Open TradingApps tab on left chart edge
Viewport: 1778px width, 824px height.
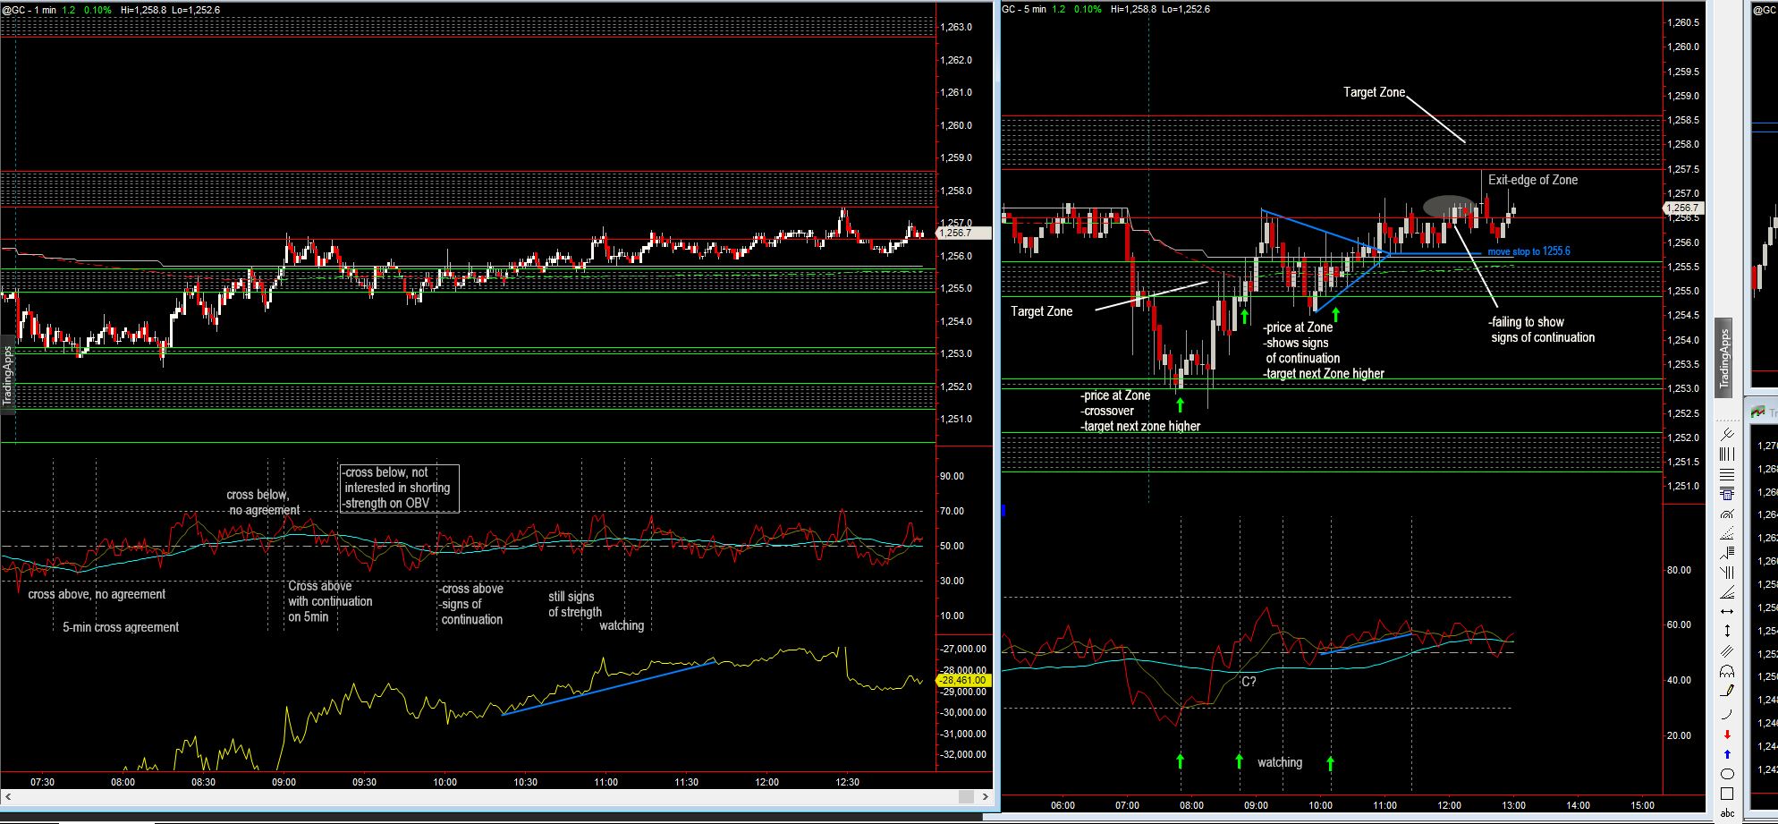(x=8, y=376)
